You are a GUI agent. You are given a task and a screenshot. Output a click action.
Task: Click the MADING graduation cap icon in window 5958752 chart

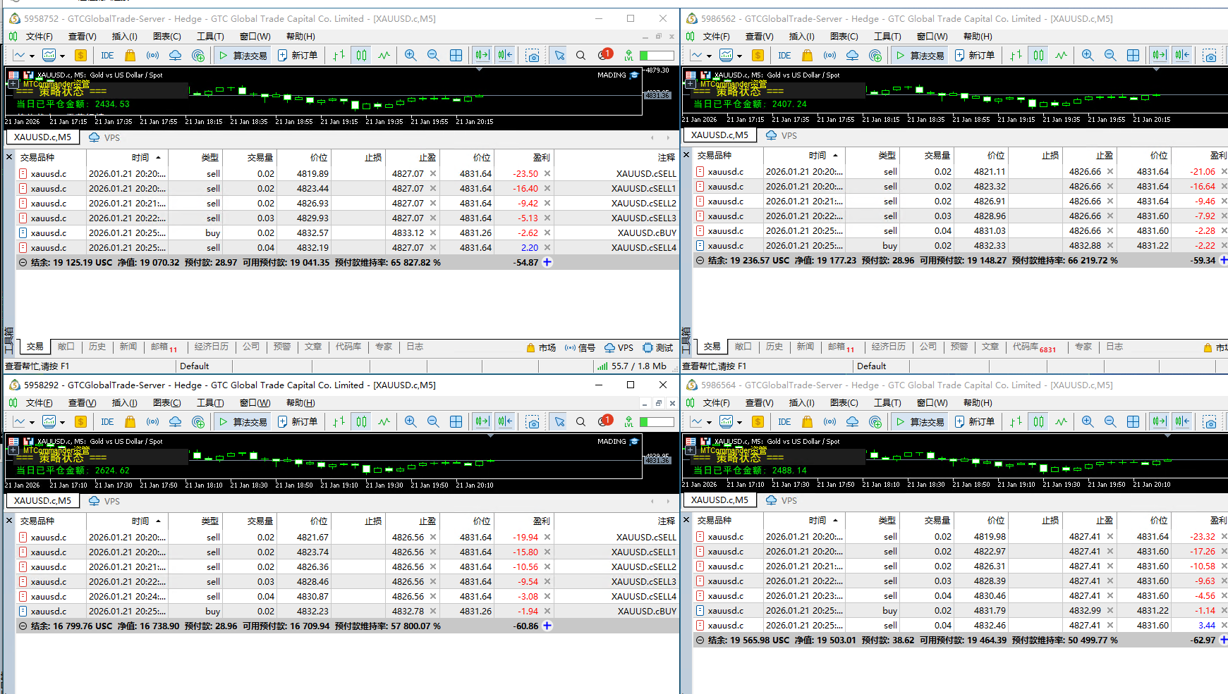tap(634, 75)
